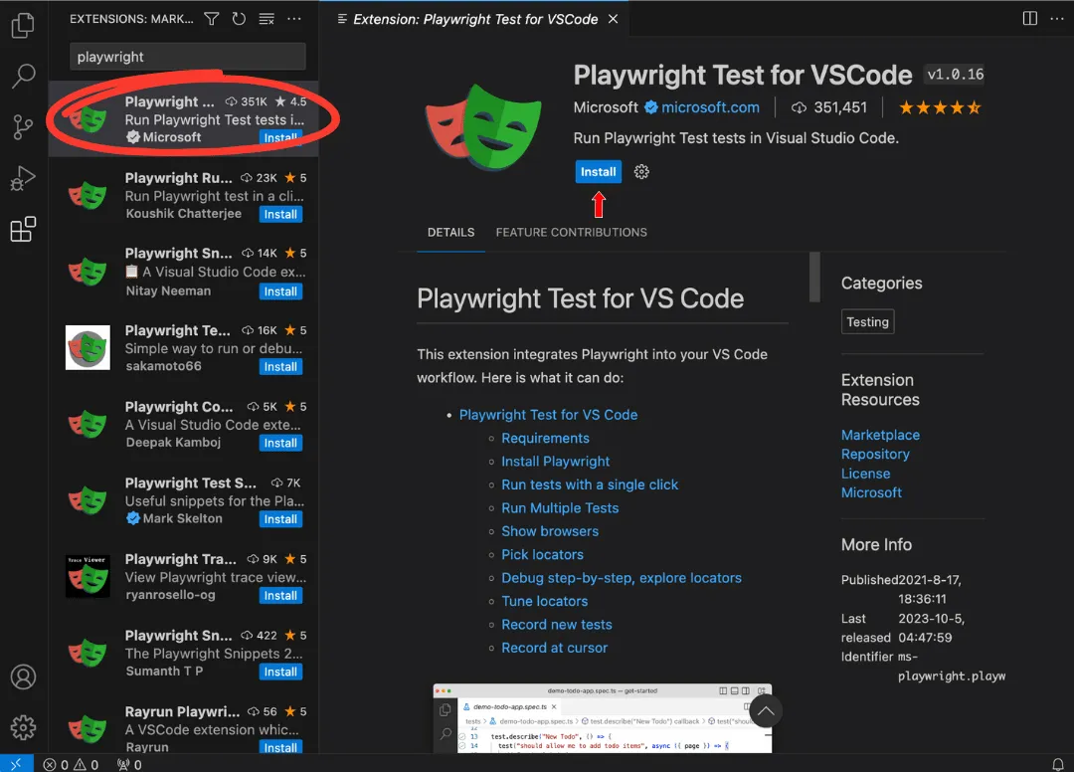Close the Playwright Test extension tab

pos(613,19)
